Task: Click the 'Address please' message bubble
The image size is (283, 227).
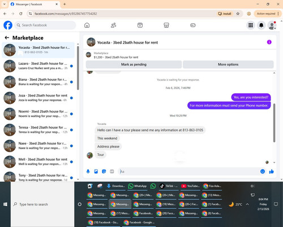Action: [108, 146]
